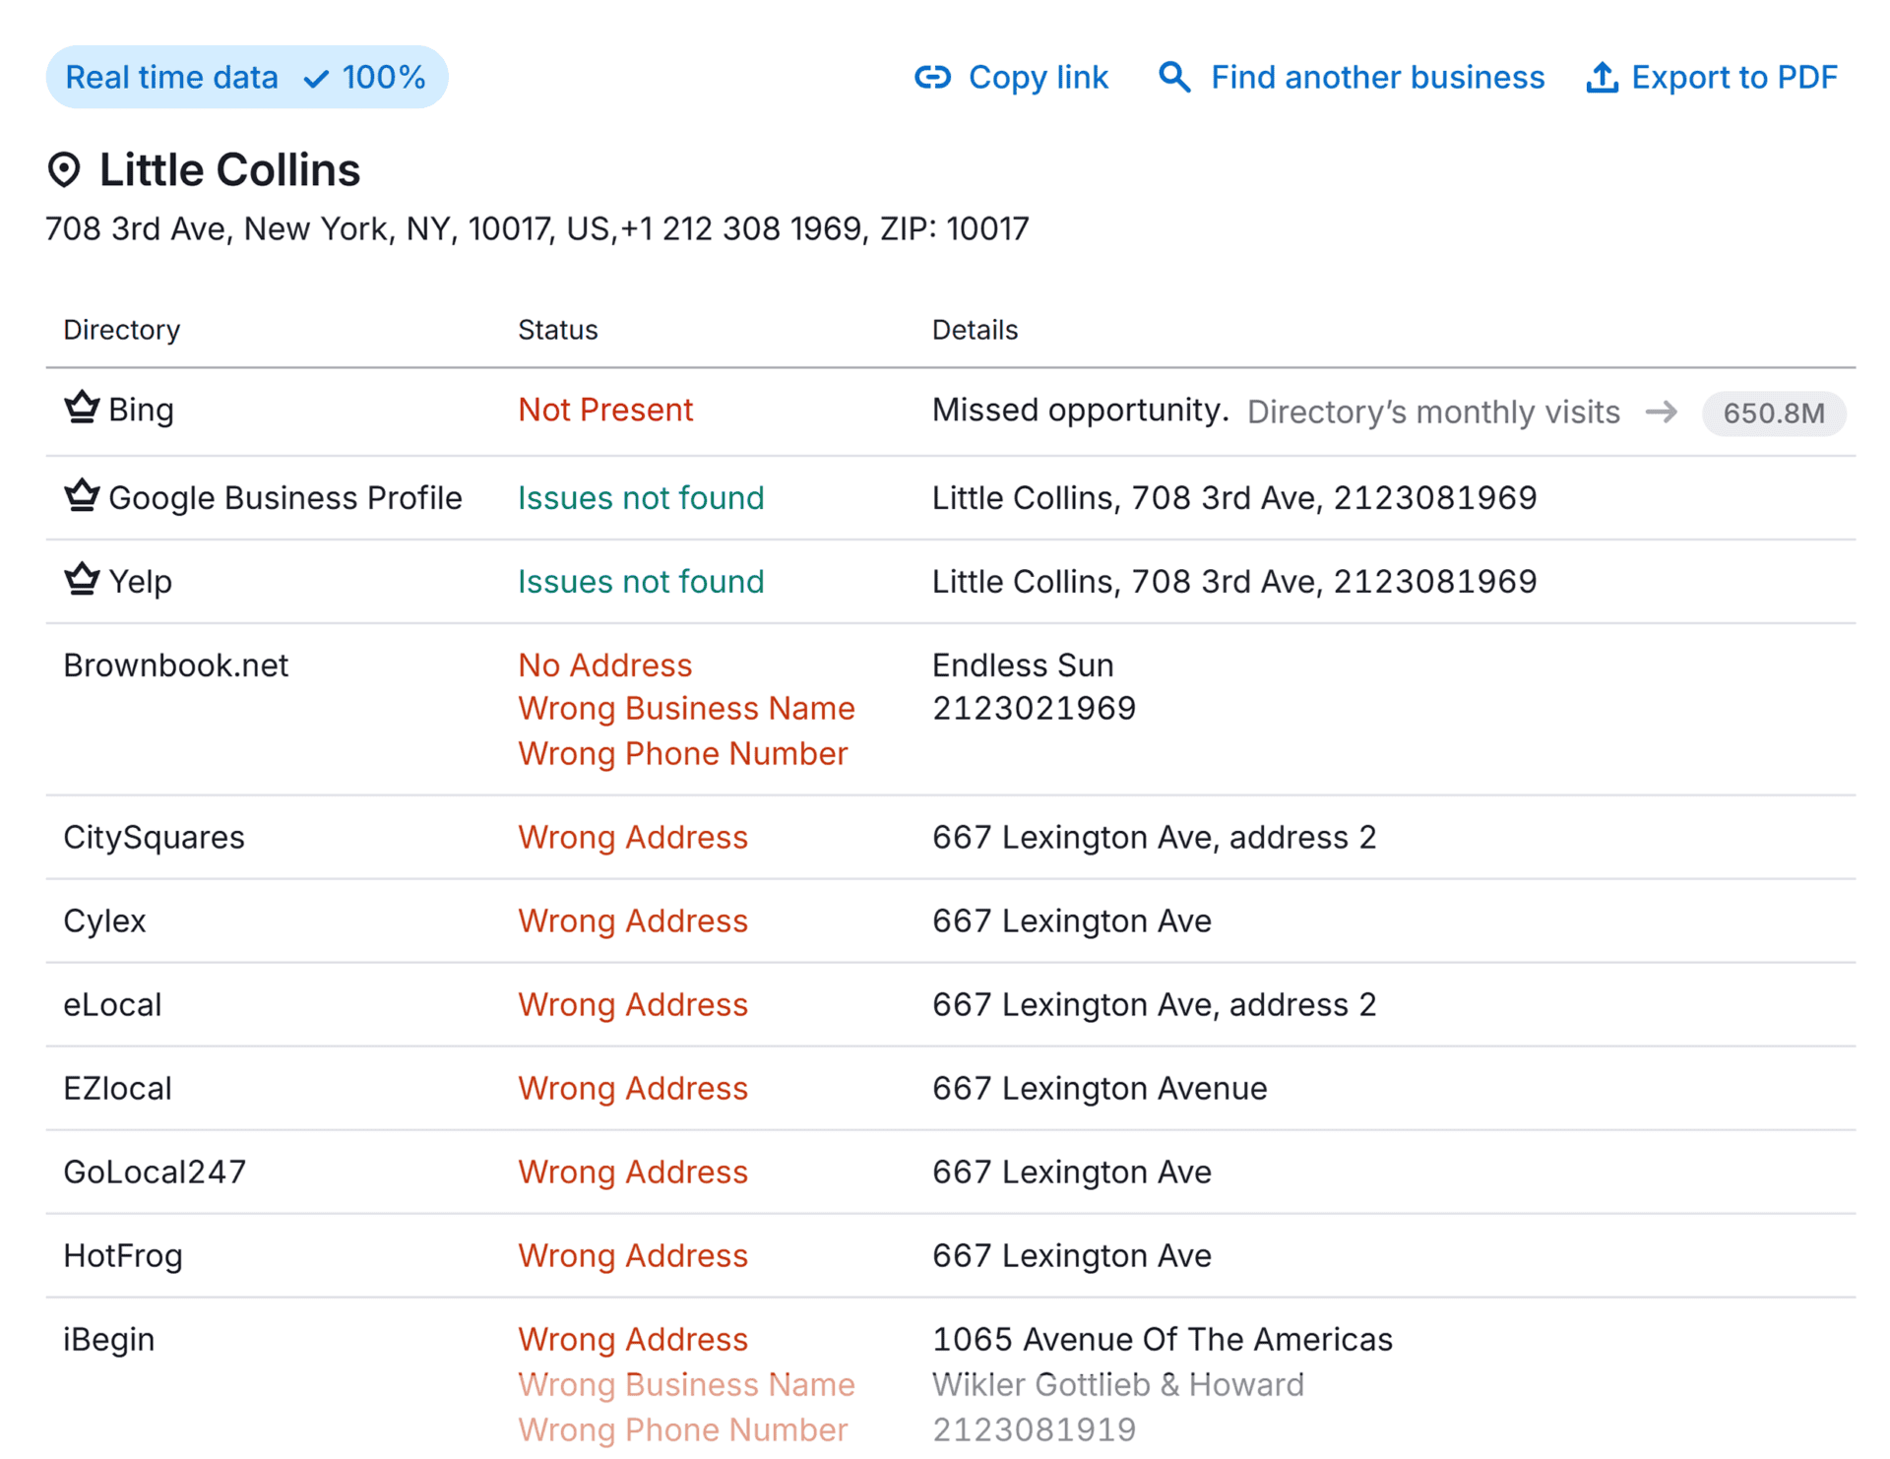Click the Copy link text

click(1038, 77)
